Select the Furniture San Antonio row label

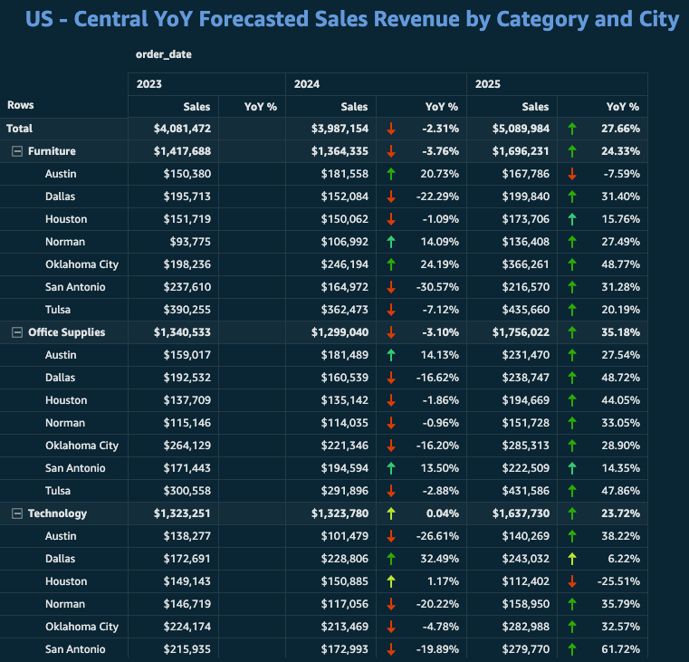75,287
